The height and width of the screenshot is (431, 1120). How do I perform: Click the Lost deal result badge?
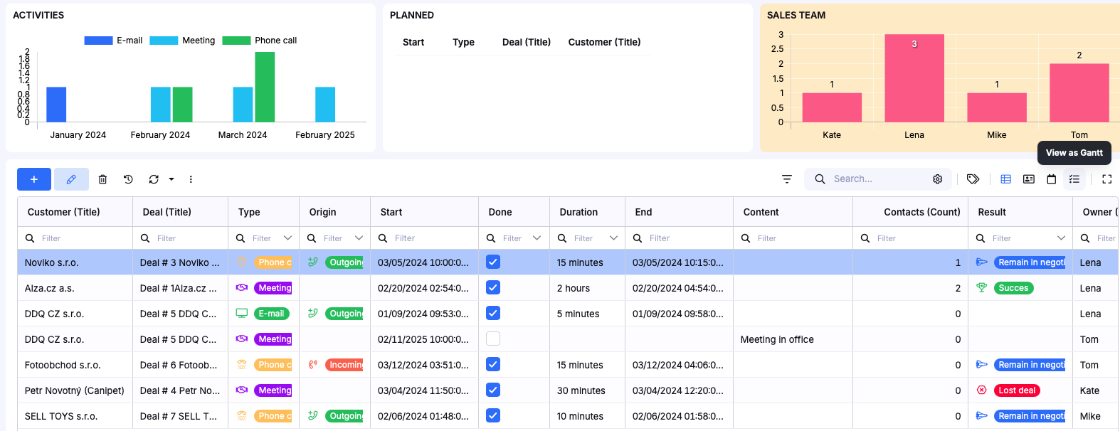[1017, 390]
